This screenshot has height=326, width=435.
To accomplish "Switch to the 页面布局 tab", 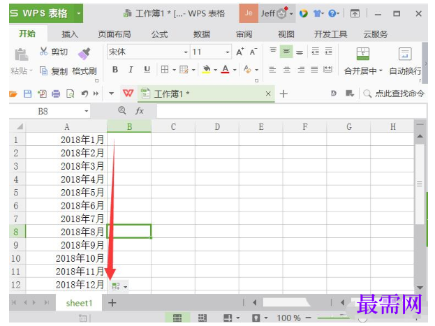I will 115,34.
